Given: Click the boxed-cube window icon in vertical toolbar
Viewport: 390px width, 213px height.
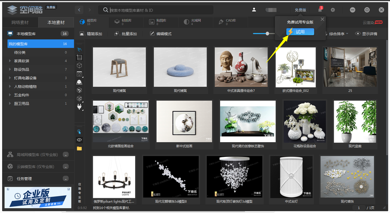Looking at the screenshot, I should [x=79, y=74].
